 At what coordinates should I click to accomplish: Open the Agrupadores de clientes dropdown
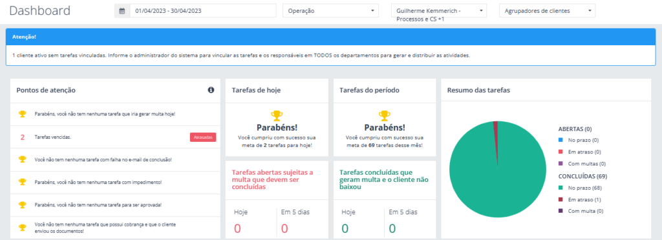547,10
